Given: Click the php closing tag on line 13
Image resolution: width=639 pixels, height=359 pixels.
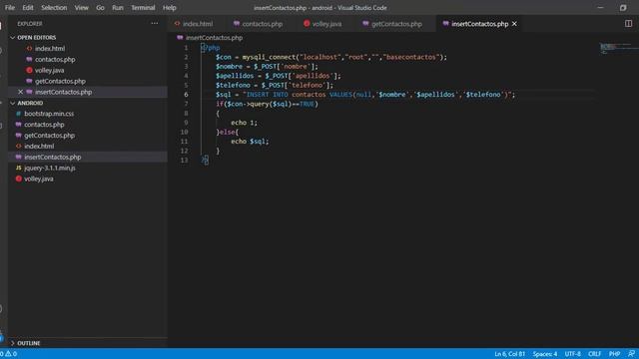Looking at the screenshot, I should 205,160.
